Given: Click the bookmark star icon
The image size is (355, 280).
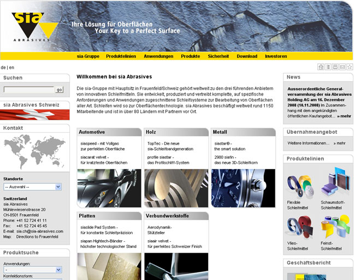Looking at the screenshot, I should (350, 67).
